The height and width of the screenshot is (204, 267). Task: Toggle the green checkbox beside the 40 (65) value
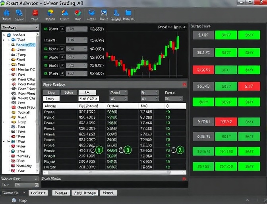tap(46, 49)
